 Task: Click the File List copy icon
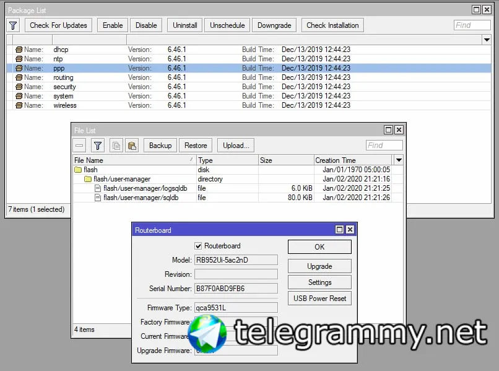tap(116, 146)
